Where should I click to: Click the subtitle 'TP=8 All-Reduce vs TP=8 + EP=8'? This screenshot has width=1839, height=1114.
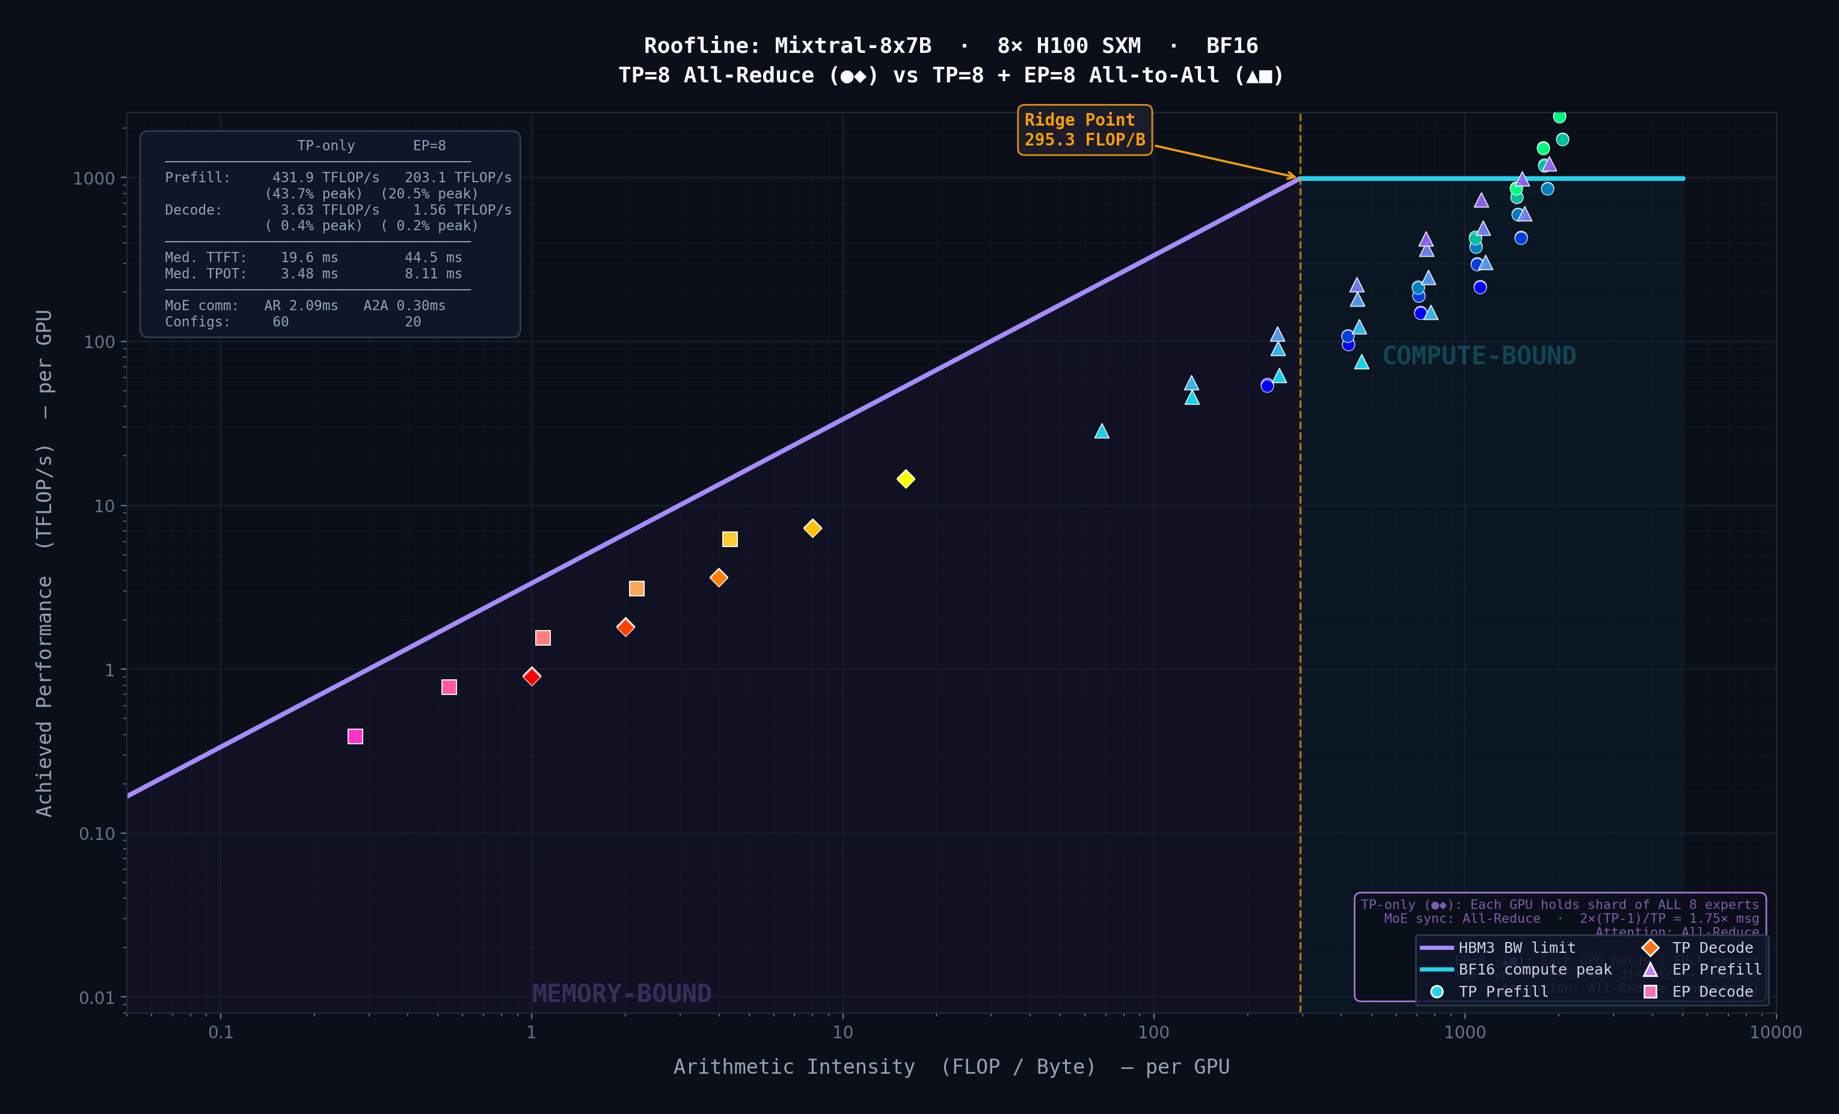(951, 75)
